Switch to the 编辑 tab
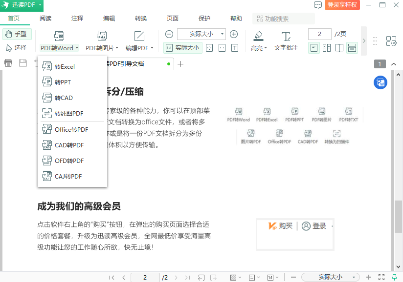The width and height of the screenshot is (403, 282). tap(109, 19)
